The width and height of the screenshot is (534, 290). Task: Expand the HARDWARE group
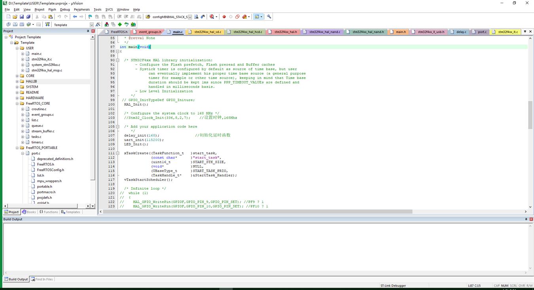[17, 98]
